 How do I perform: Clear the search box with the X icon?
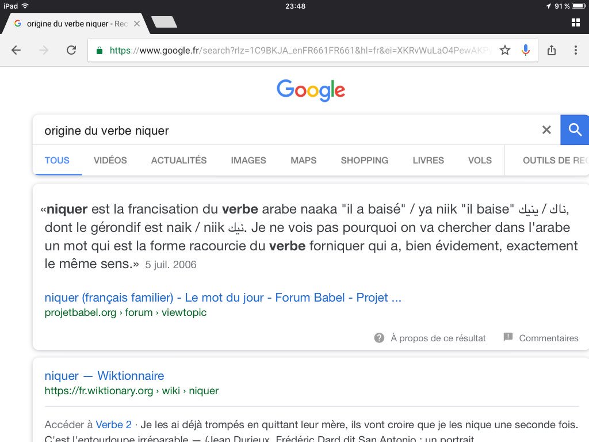[x=546, y=129]
